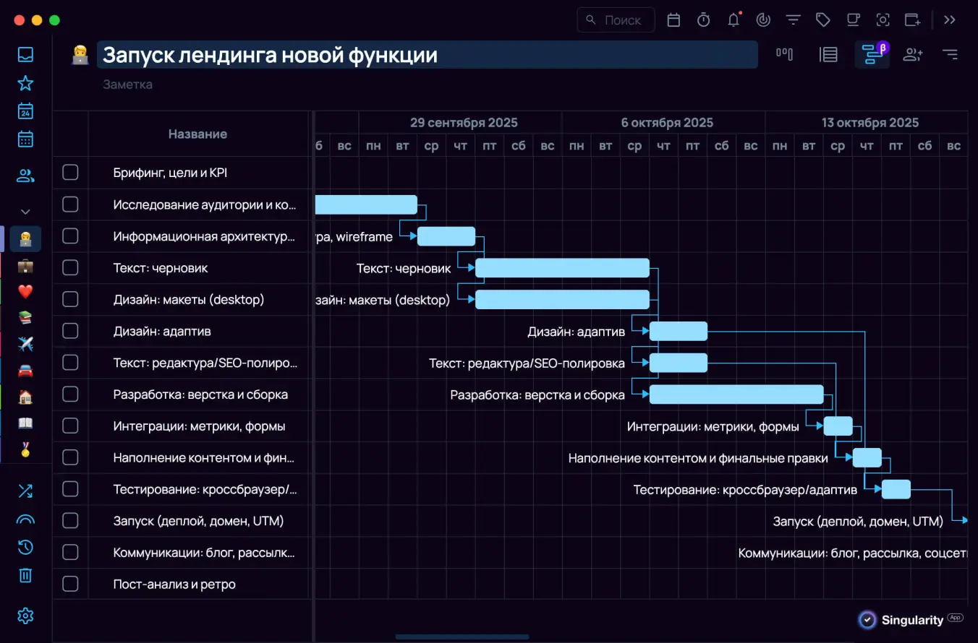Click the tag icon in top toolbar

(x=822, y=20)
